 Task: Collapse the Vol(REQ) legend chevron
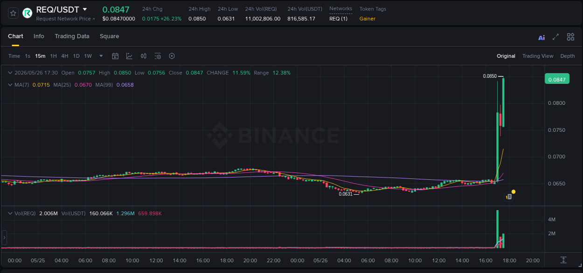10,213
